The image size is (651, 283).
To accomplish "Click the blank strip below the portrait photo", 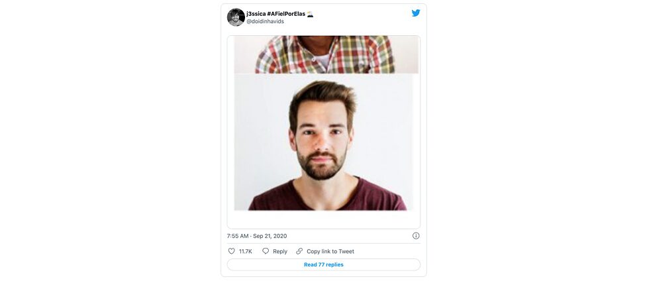I will click(323, 219).
